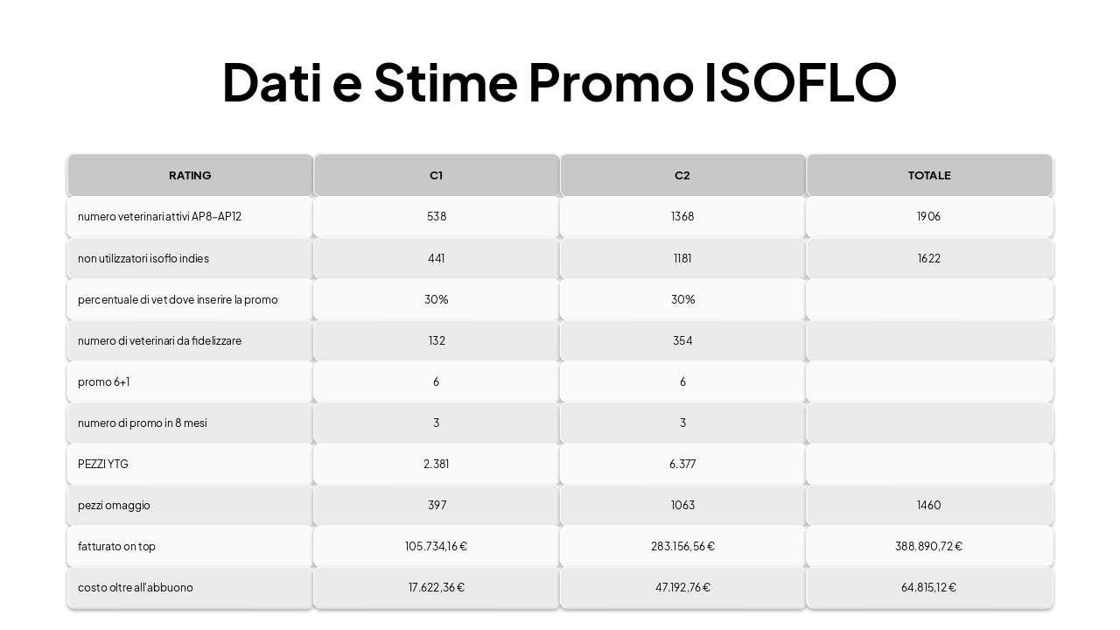
Task: Click the C1 cell showing 538
Action: pyautogui.click(x=437, y=216)
